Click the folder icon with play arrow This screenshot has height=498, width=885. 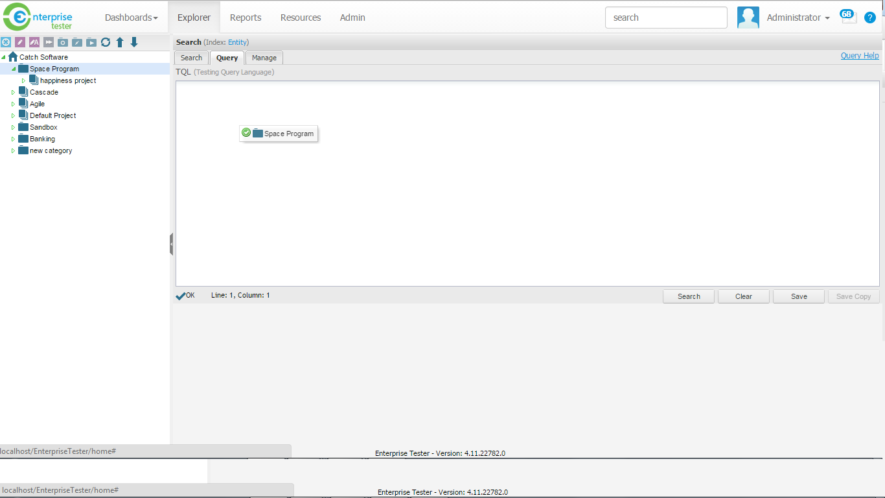click(91, 42)
